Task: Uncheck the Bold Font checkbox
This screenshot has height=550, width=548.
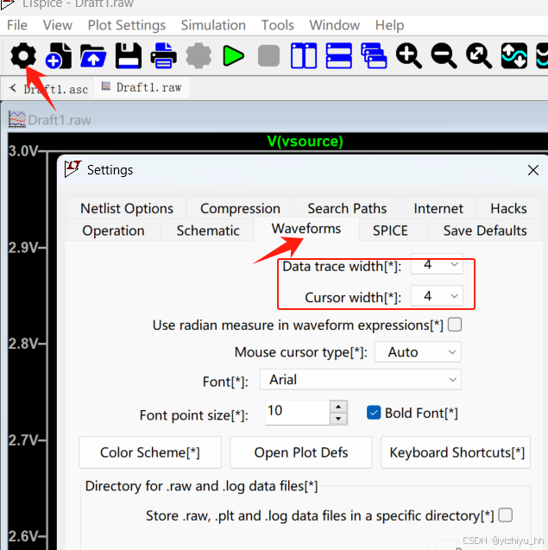Action: point(374,413)
